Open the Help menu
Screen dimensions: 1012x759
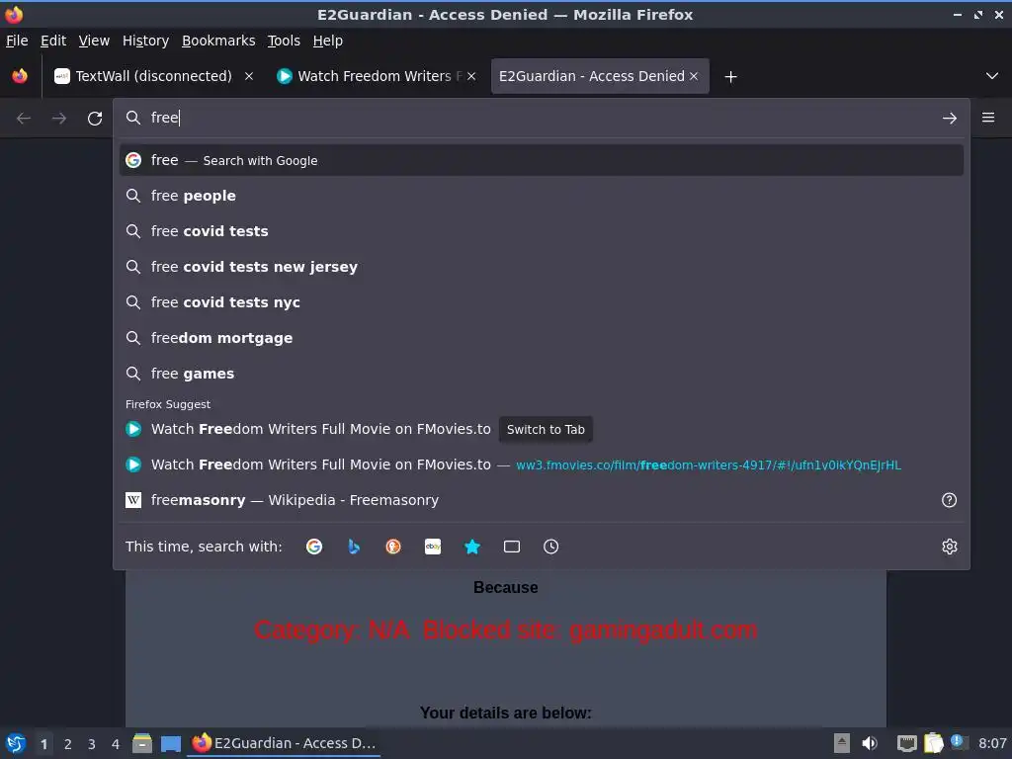(328, 41)
